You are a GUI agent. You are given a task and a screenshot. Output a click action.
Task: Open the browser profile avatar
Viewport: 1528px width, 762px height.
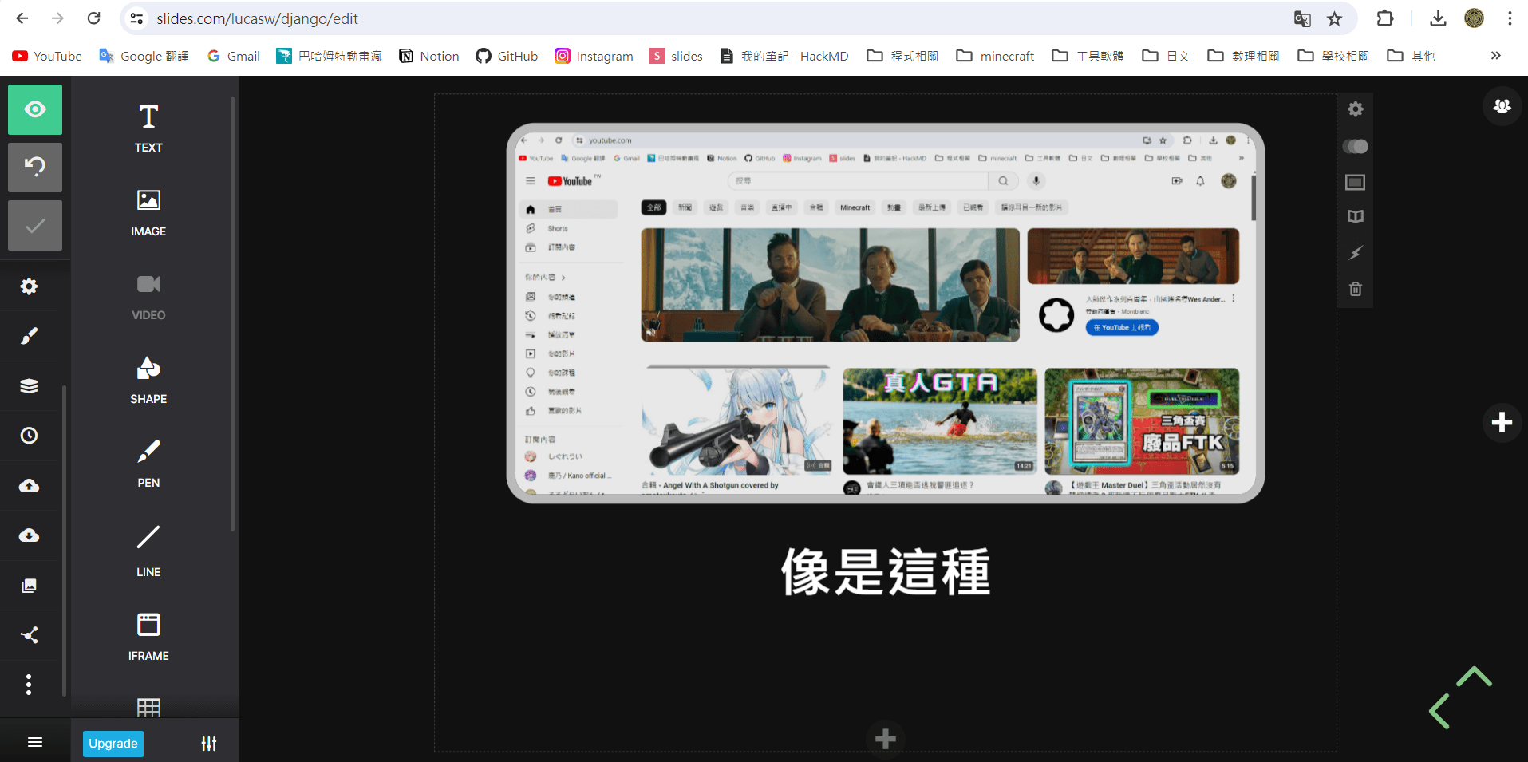coord(1475,18)
